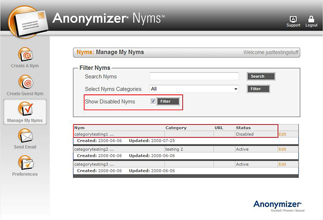Viewport: 323px width, 220px height.
Task: Click the Status column header
Action: point(243,128)
